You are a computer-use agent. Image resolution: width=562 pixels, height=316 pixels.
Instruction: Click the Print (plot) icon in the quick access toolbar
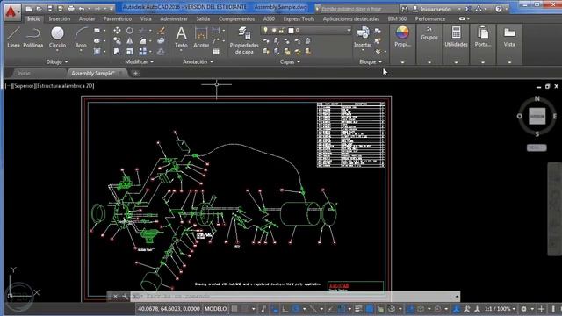pyautogui.click(x=71, y=9)
